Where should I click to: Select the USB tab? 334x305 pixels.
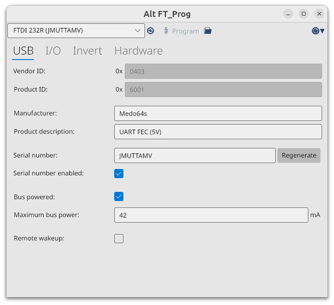click(23, 51)
